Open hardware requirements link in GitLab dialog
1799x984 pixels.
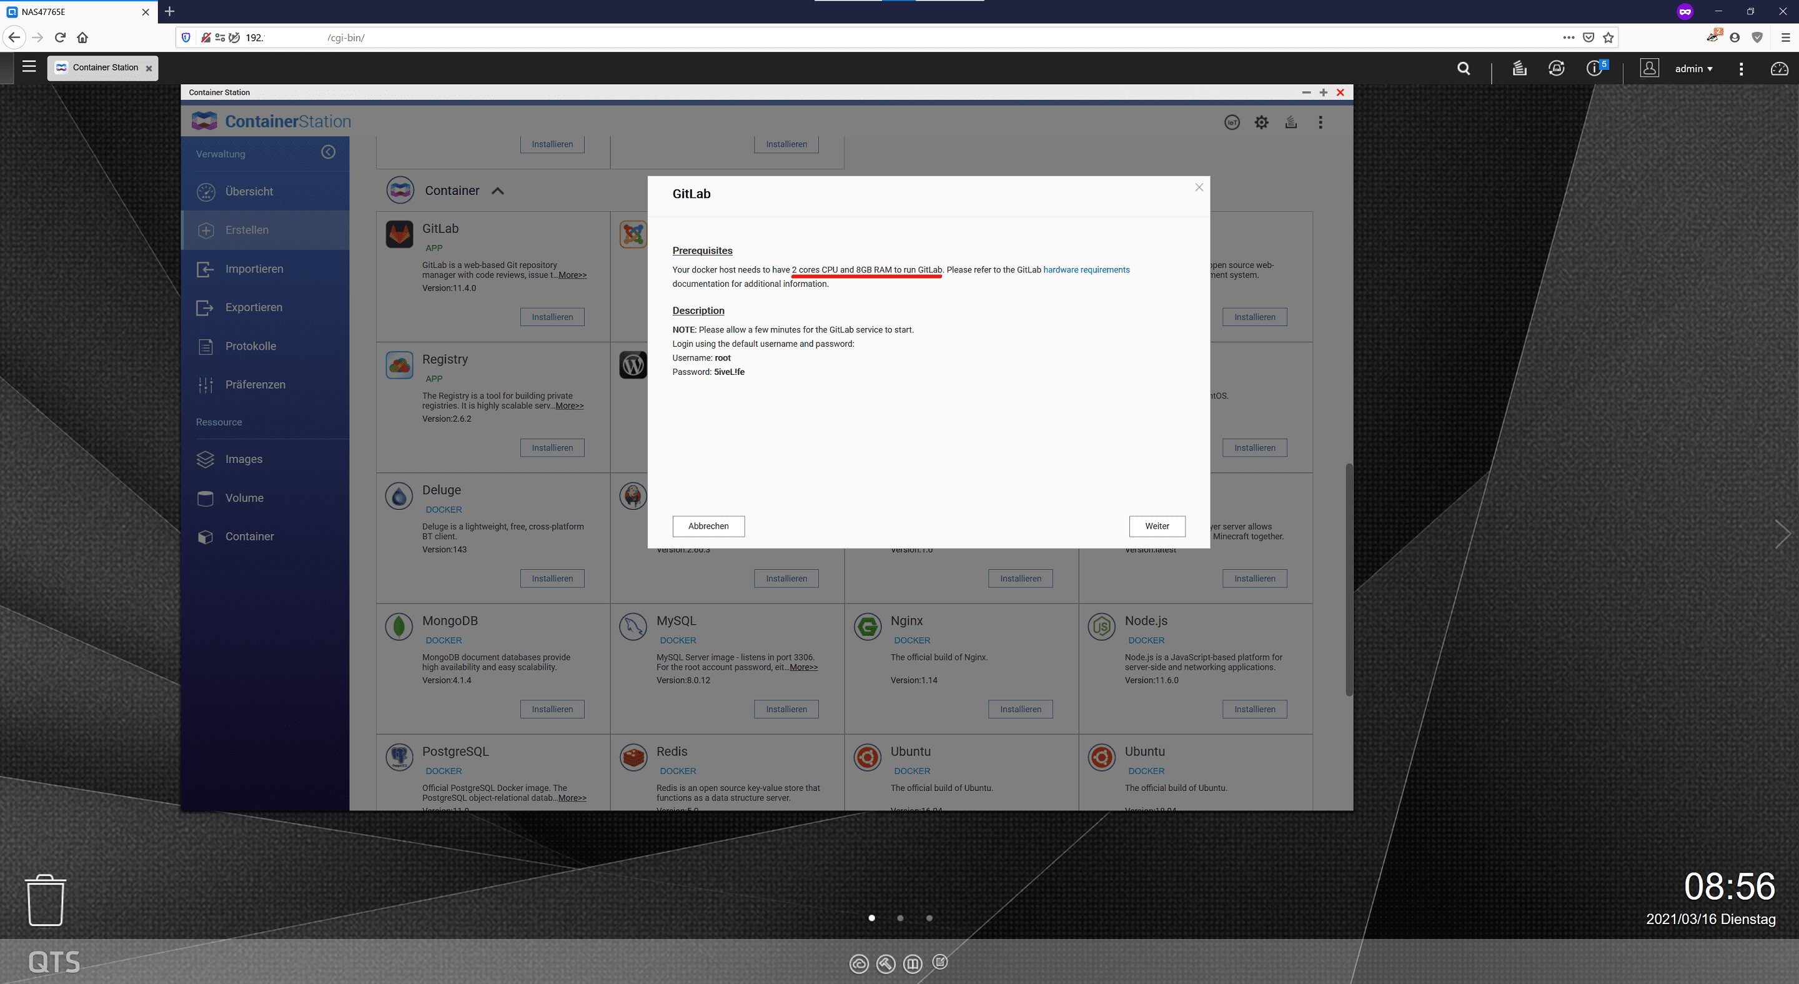coord(1086,269)
